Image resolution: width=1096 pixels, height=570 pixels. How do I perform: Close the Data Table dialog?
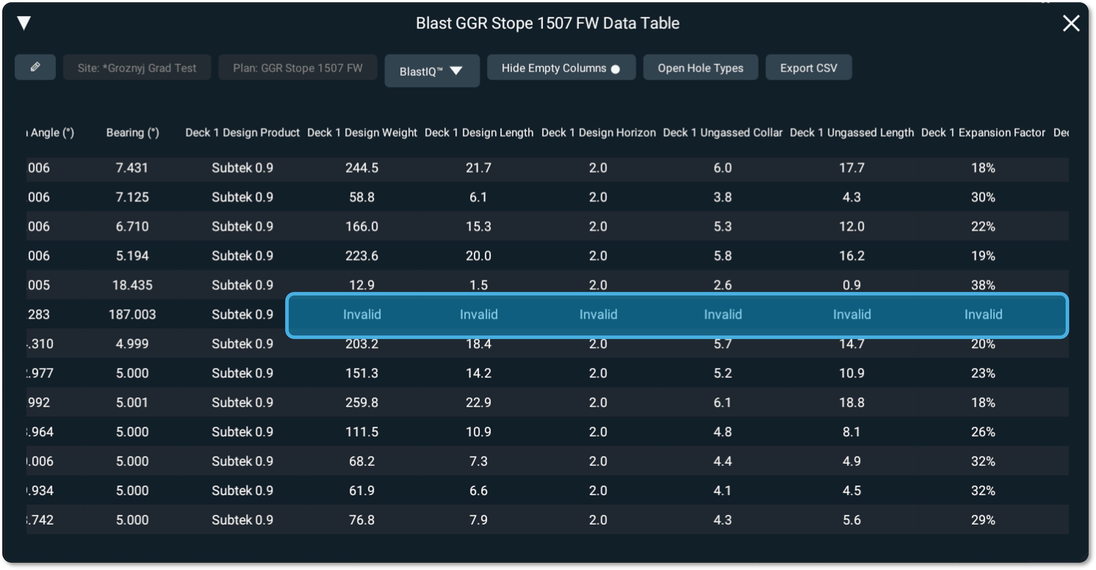1071,23
